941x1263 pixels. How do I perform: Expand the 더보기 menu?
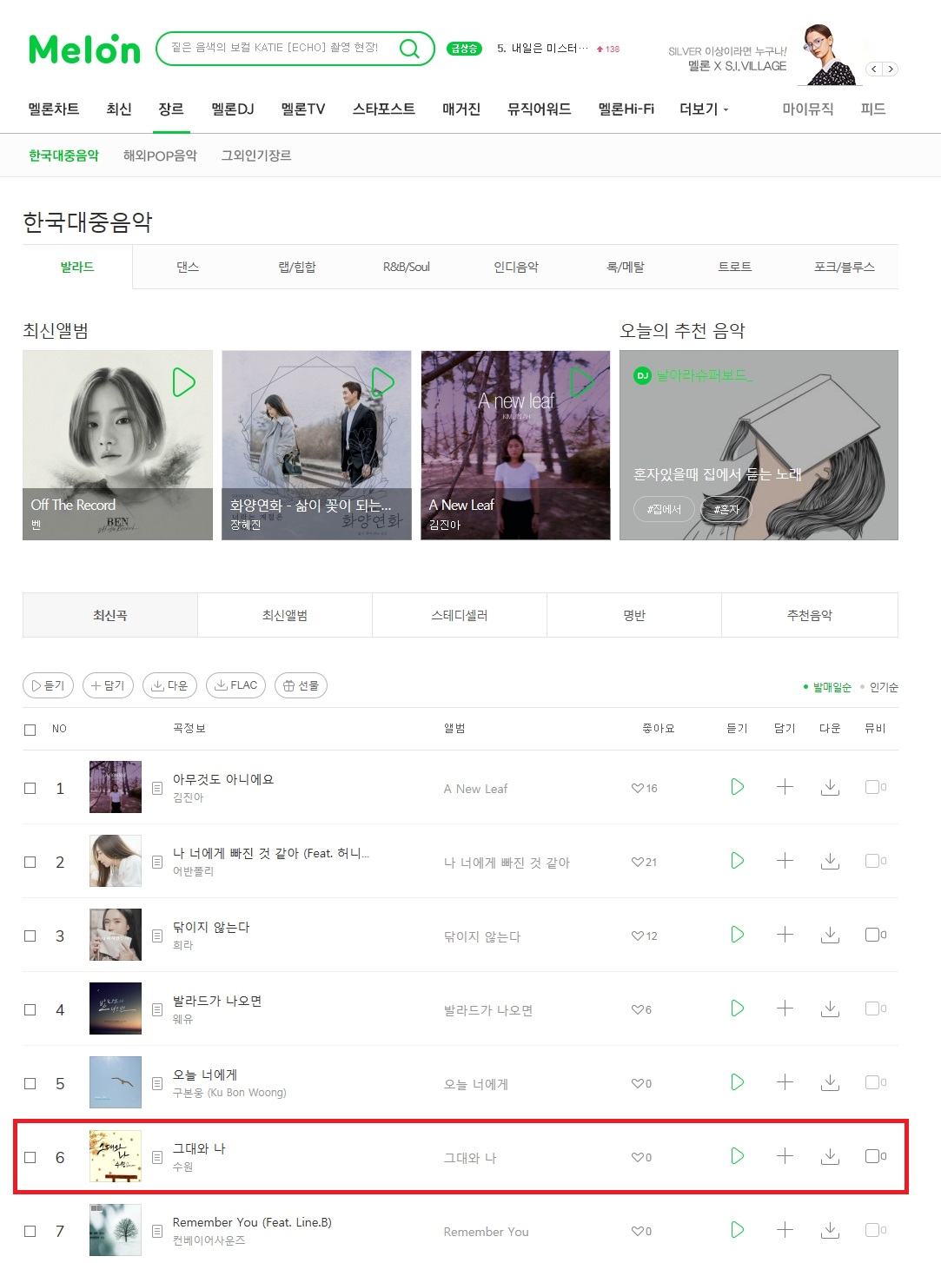704,109
